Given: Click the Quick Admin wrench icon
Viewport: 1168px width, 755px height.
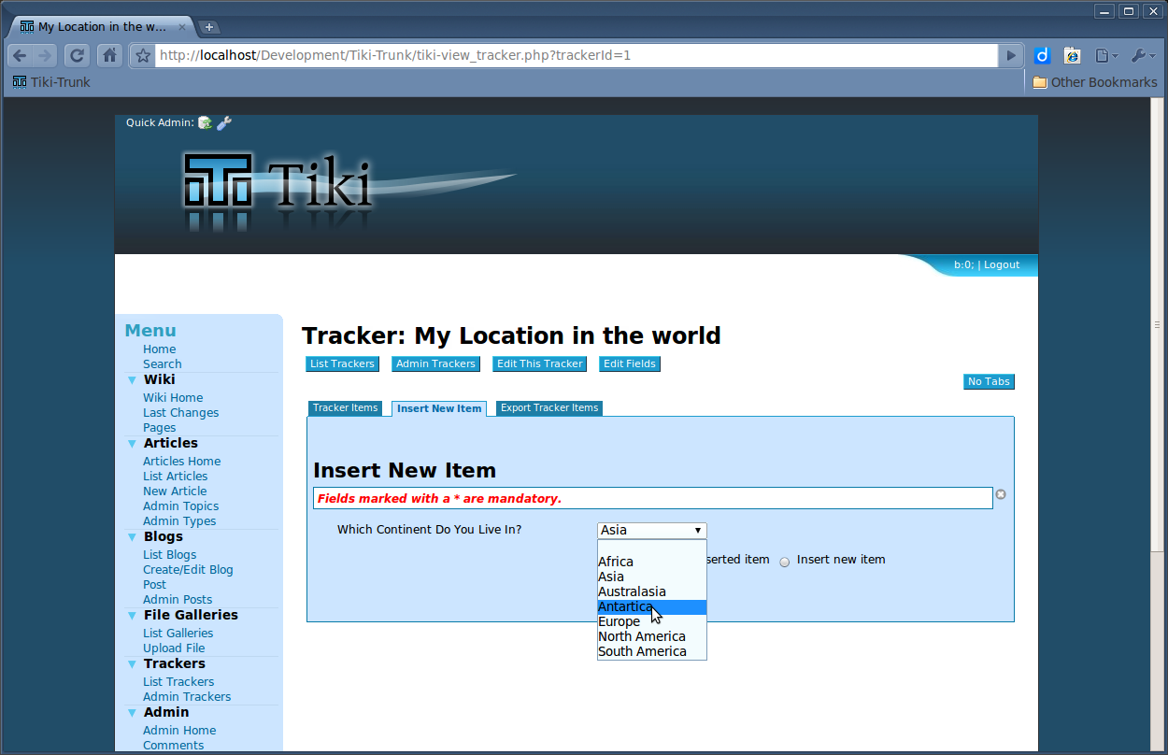Looking at the screenshot, I should tap(224, 122).
